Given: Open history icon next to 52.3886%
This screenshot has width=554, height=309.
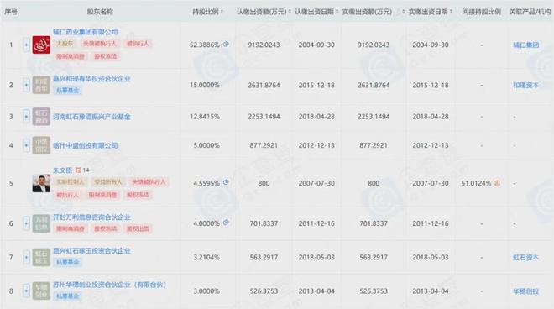Looking at the screenshot, I should [226, 45].
